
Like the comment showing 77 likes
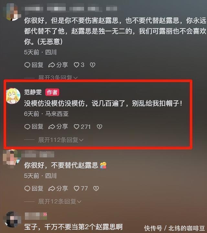[81, 188]
